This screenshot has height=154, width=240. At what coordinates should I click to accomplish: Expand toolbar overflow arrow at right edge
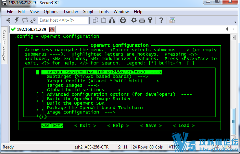coord(235,22)
